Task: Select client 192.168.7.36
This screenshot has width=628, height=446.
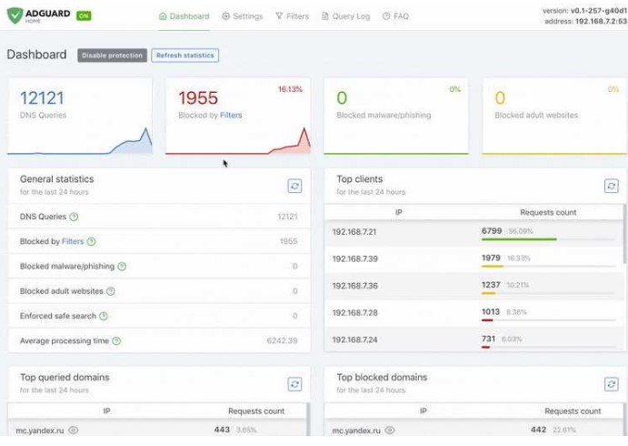Action: coord(354,286)
